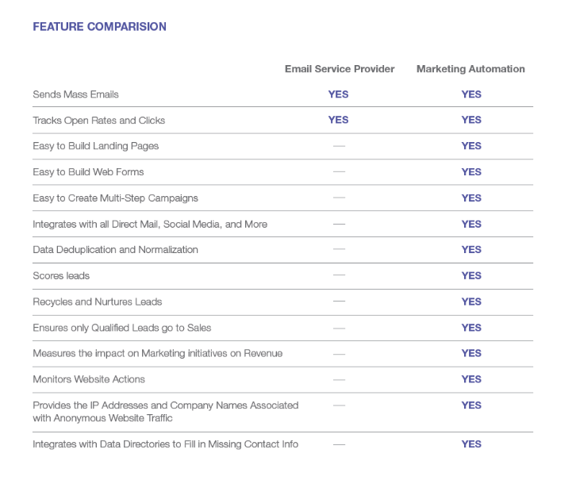576x484 pixels.
Task: Click Recycles and Nurtures Leads label
Action: tap(98, 302)
